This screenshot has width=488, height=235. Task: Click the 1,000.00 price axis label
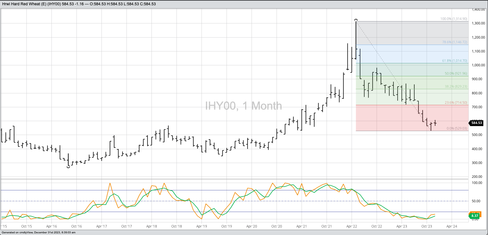click(478, 65)
